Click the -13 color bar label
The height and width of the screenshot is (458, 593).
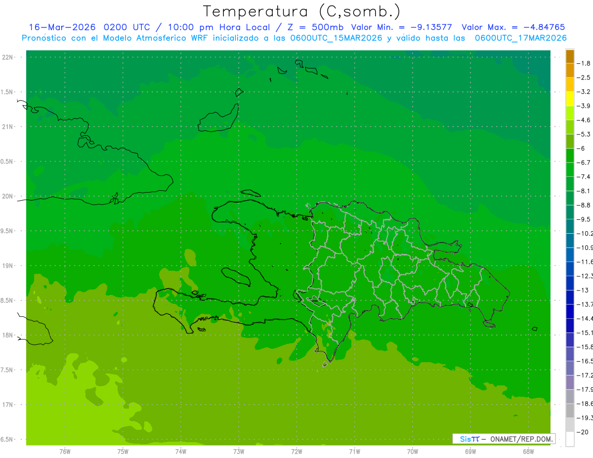point(583,290)
